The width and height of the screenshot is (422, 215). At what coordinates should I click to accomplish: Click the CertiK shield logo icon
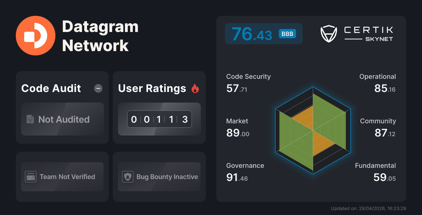328,34
